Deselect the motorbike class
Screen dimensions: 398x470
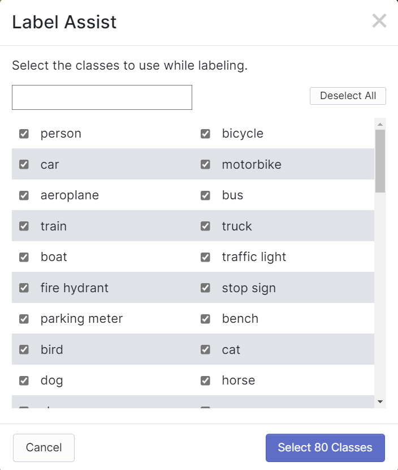tap(205, 165)
